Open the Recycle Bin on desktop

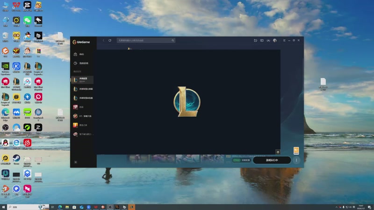pyautogui.click(x=5, y=37)
